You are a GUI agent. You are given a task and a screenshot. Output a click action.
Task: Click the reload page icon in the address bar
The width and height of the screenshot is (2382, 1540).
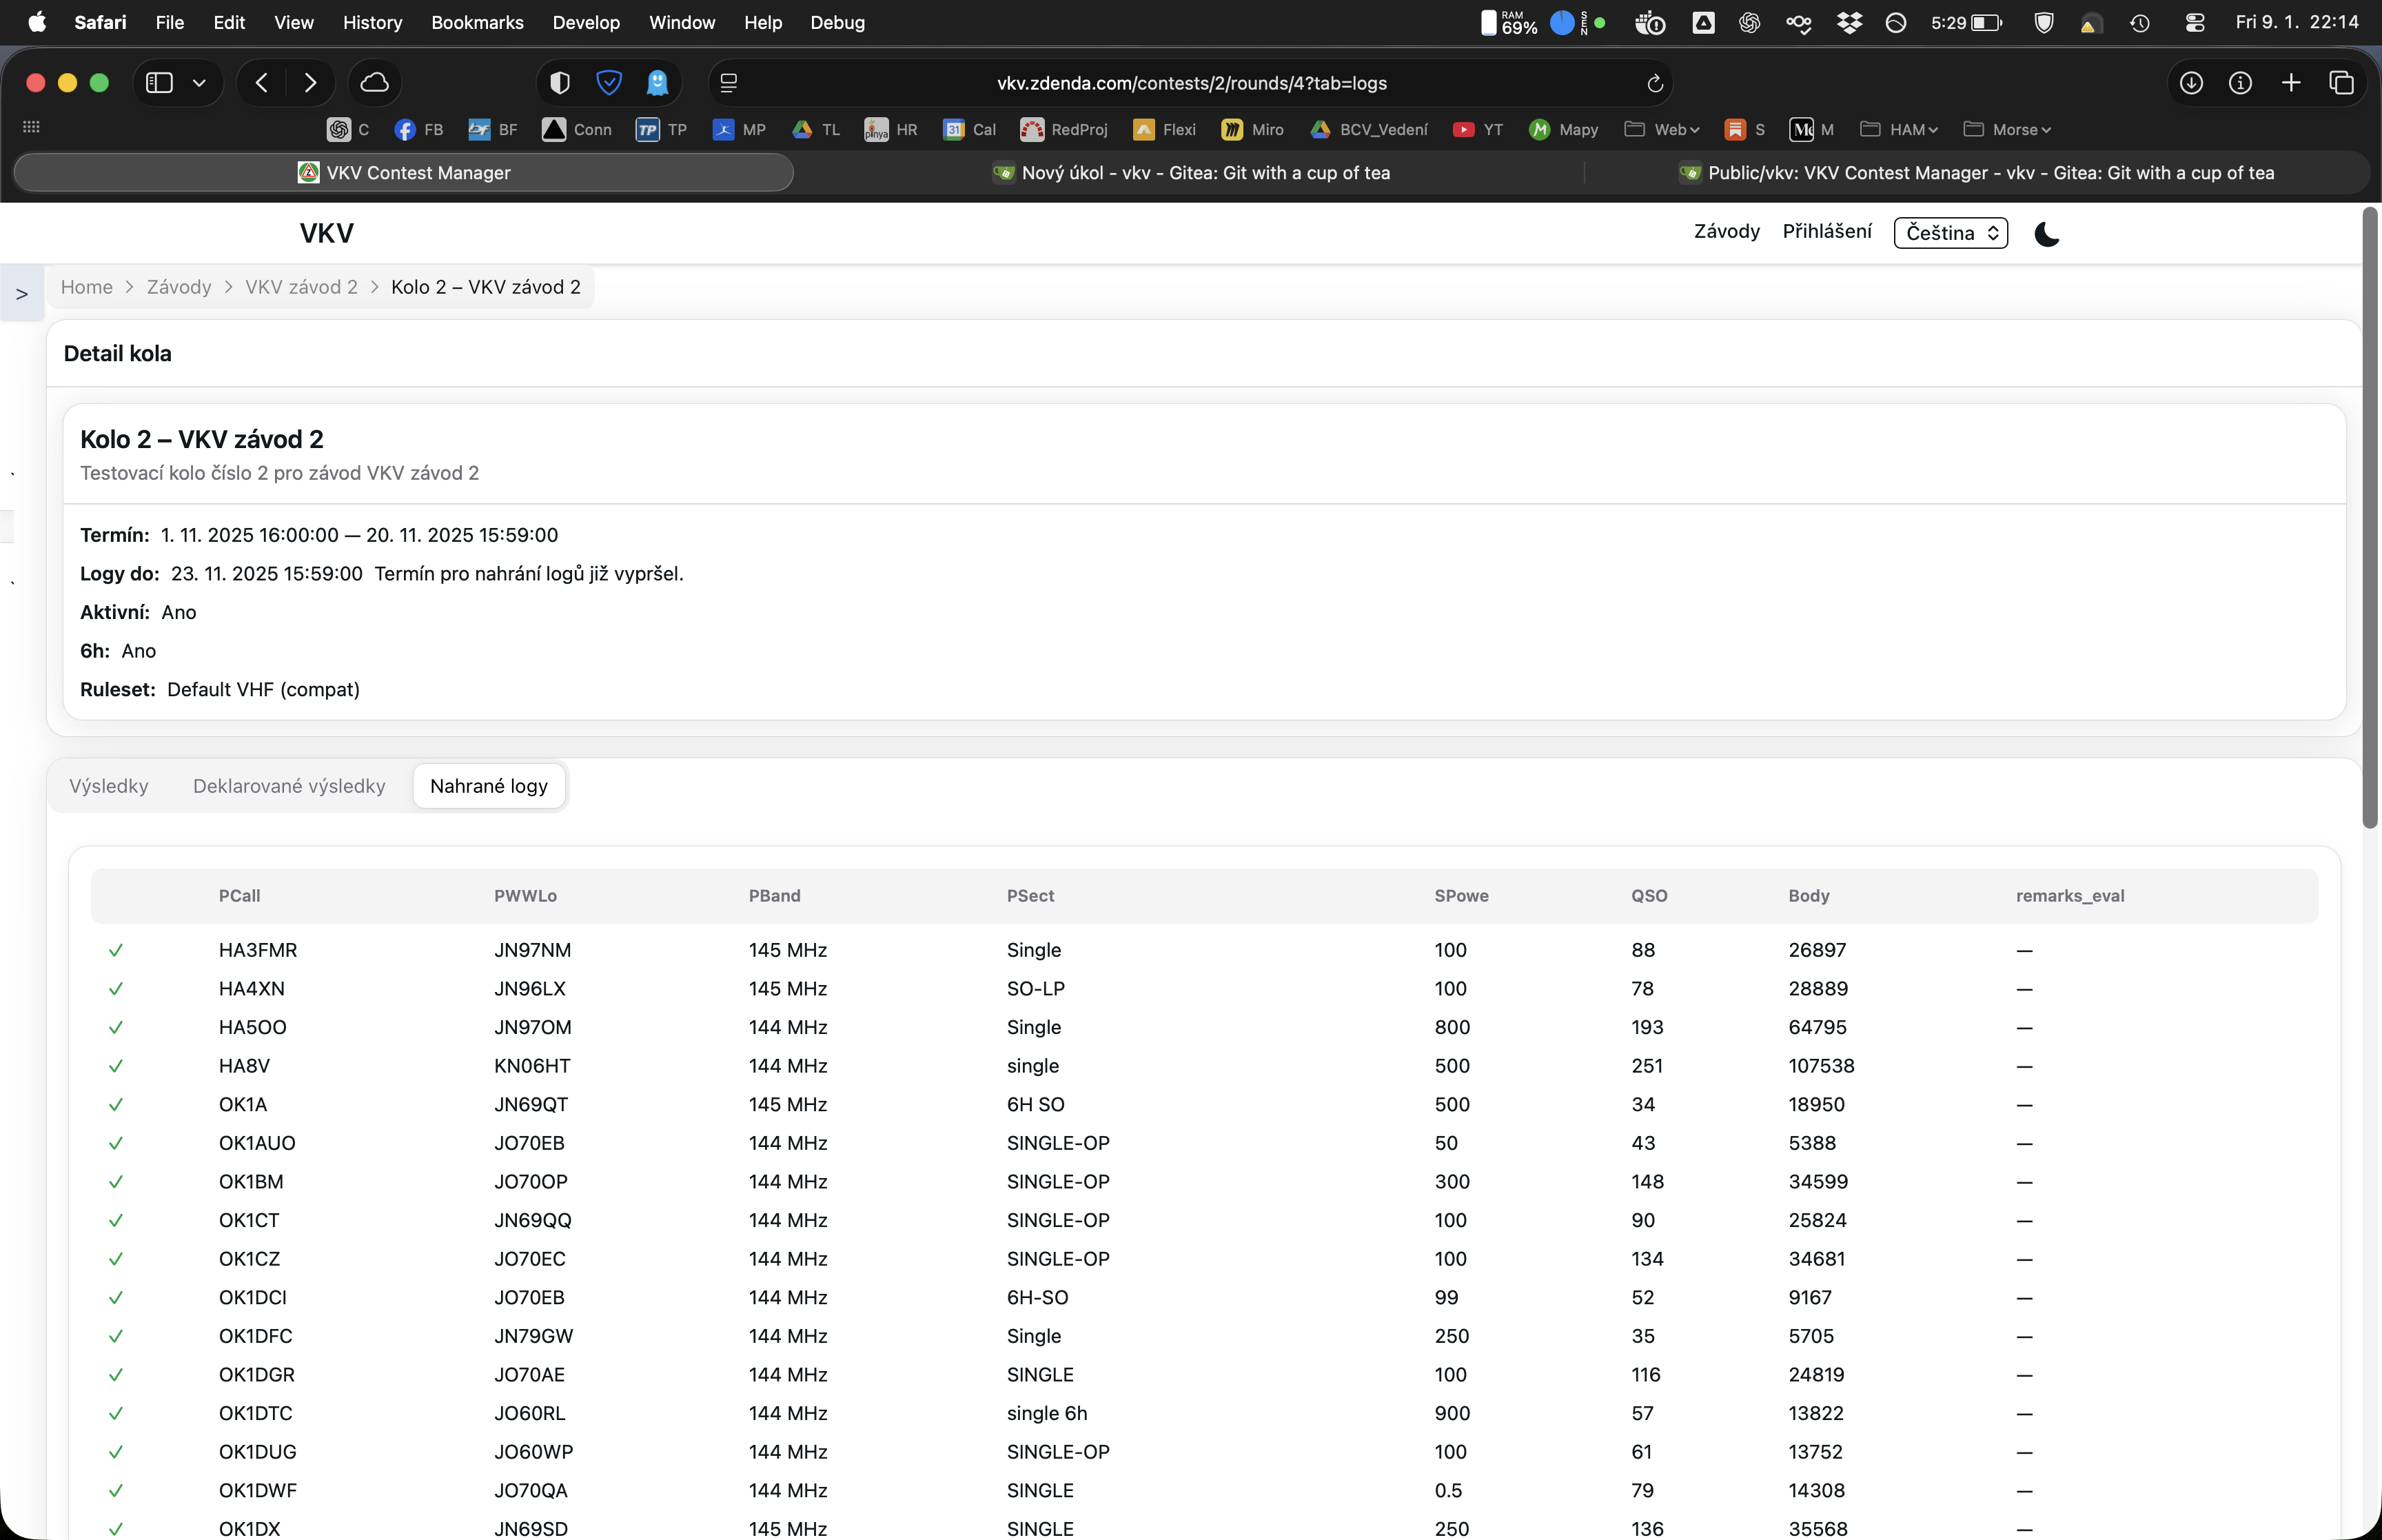click(x=1654, y=83)
